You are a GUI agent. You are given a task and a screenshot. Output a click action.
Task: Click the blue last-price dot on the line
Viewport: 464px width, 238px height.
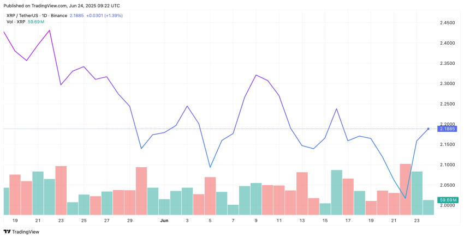428,129
